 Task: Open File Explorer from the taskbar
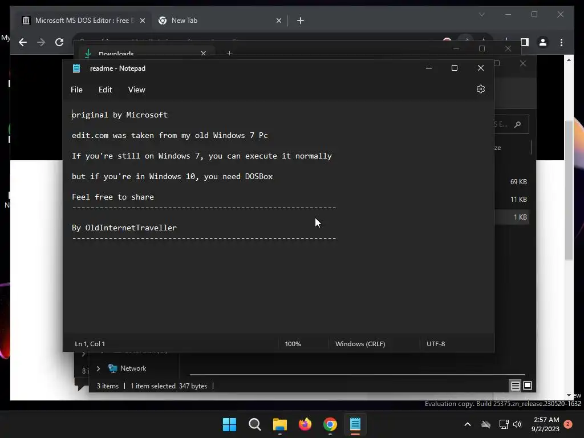279,424
